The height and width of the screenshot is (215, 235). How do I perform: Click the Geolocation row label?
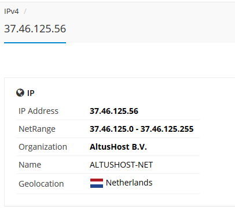41,184
